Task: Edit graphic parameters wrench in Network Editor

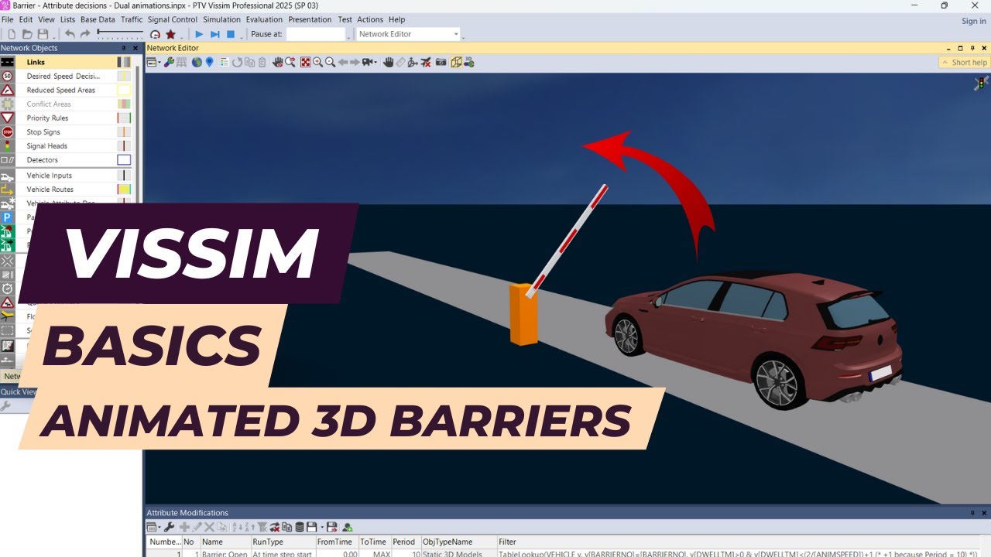Action: click(x=168, y=63)
